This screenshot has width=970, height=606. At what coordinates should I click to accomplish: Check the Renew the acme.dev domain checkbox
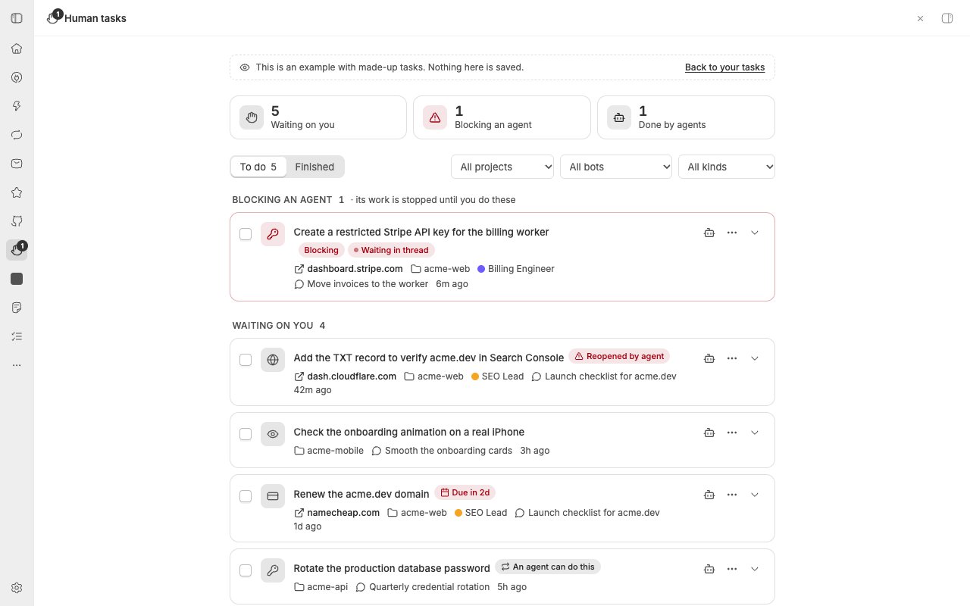pos(246,496)
